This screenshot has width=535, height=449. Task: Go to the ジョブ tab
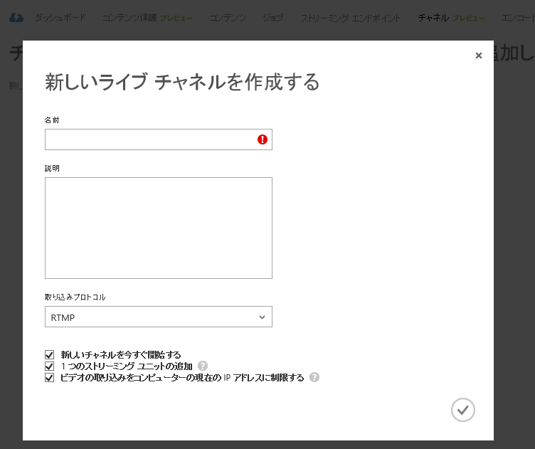(272, 18)
